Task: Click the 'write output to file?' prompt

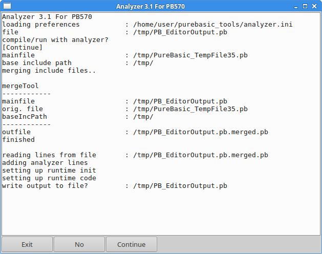Action: (49, 186)
